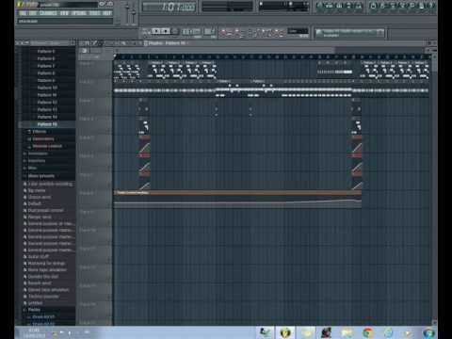Image resolution: width=452 pixels, height=339 pixels.
Task: Open the Stereo tape simulation preset
Action: click(x=48, y=290)
